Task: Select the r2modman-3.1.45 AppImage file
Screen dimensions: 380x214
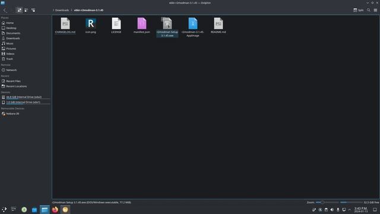Action: coord(193,27)
